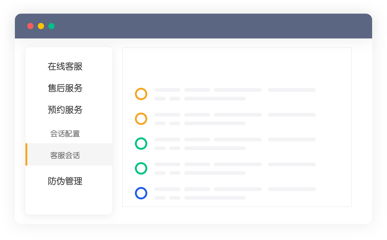The height and width of the screenshot is (240, 387).
Task: Go to 防伪管理 in the sidebar
Action: (65, 181)
